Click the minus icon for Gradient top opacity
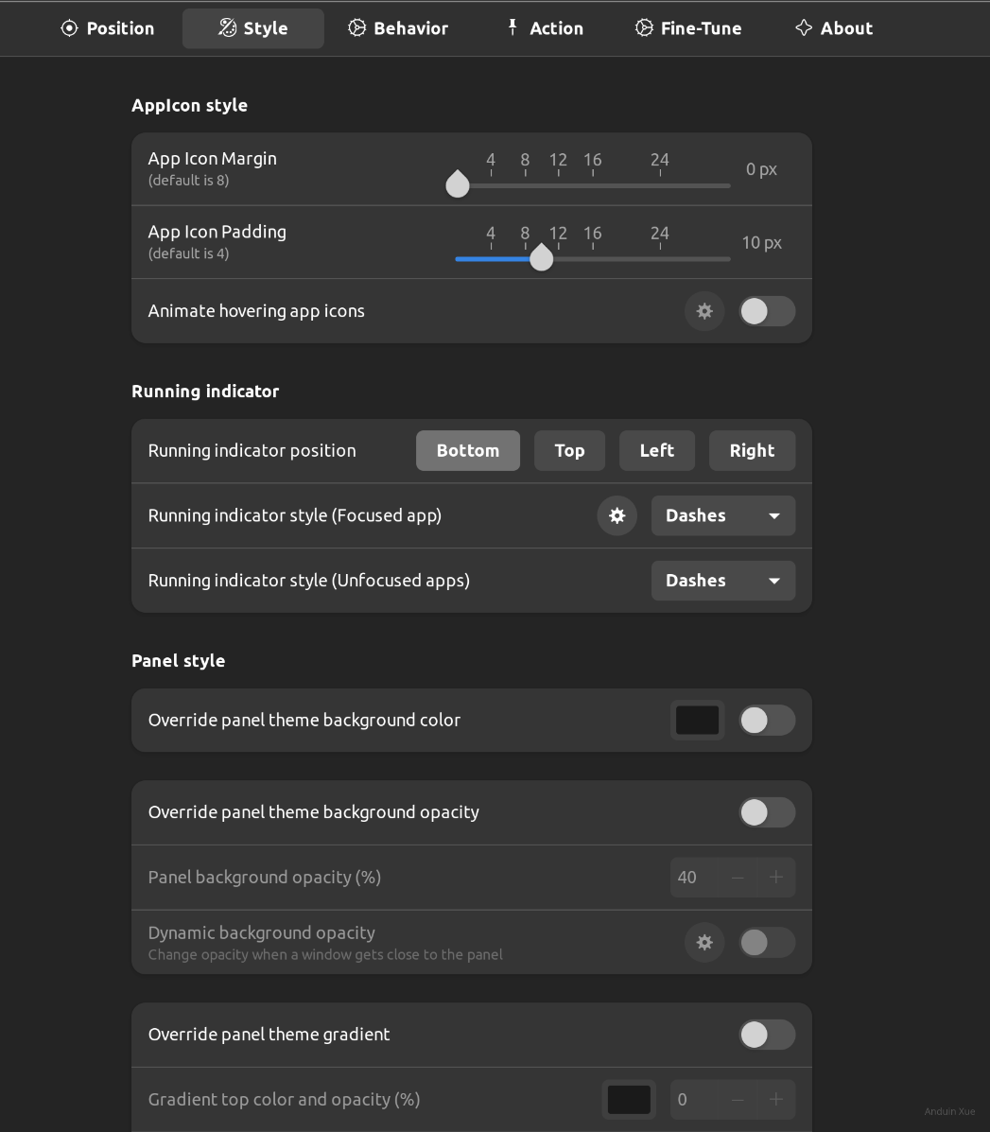Image resolution: width=990 pixels, height=1132 pixels. (738, 1099)
